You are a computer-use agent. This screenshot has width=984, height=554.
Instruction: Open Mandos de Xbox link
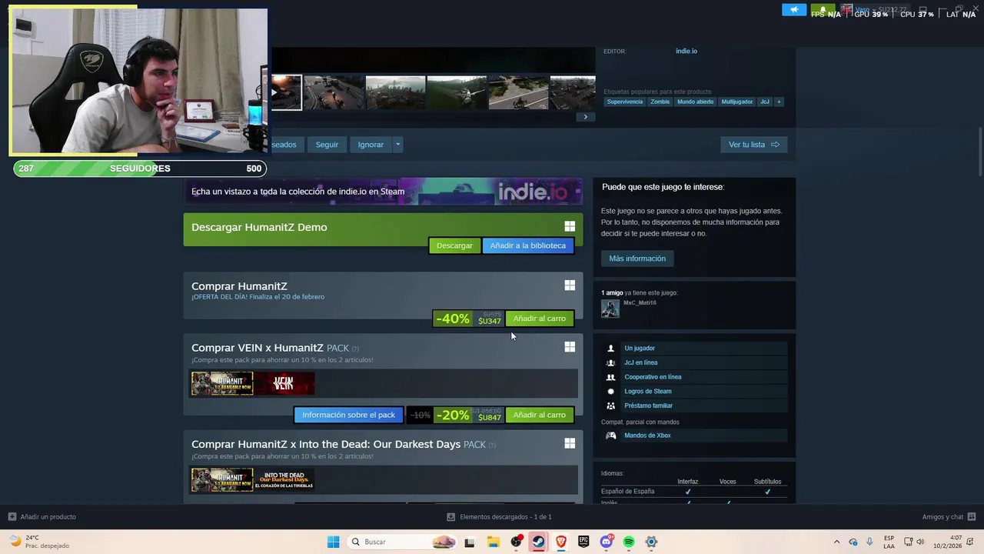647,436
